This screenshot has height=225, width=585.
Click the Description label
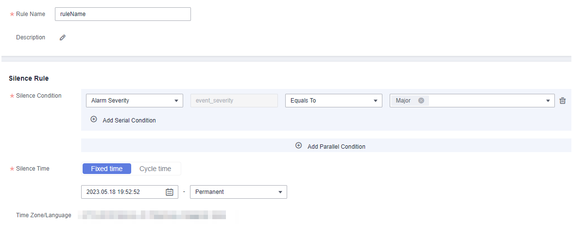pyautogui.click(x=31, y=37)
